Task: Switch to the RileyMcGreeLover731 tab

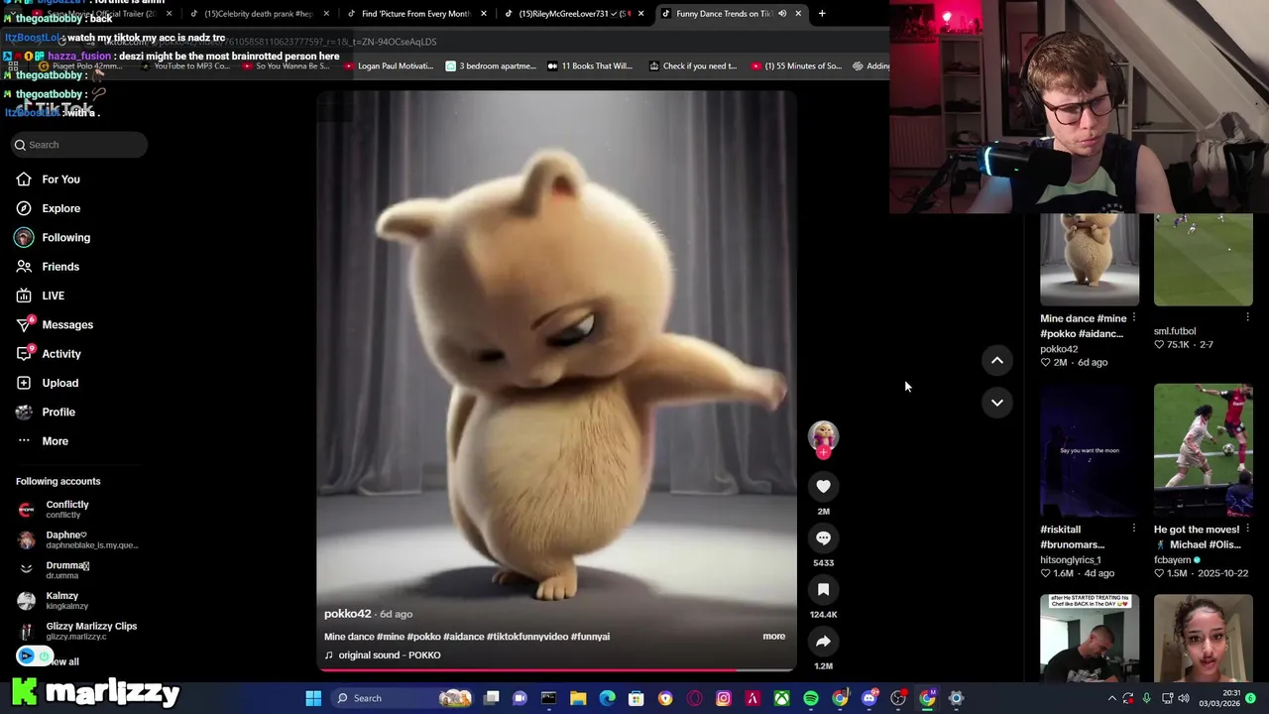Action: pos(573,14)
